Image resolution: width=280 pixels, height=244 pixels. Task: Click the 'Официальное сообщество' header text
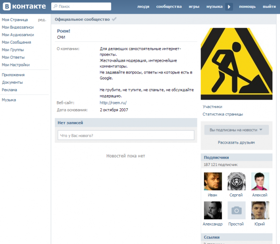tap(82, 19)
